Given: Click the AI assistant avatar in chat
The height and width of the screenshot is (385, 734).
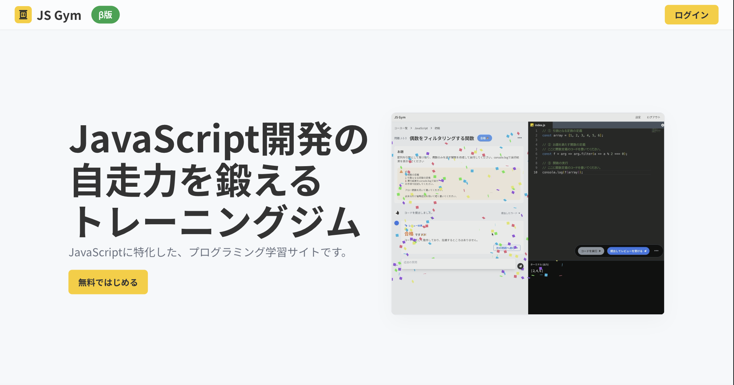Looking at the screenshot, I should (x=397, y=223).
